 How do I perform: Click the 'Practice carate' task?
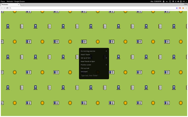point(86,65)
